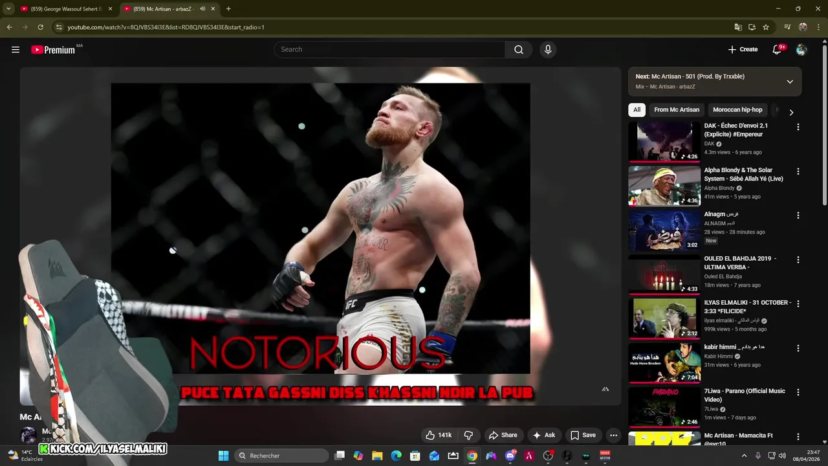Share the video
Image resolution: width=828 pixels, height=466 pixels.
(x=503, y=435)
